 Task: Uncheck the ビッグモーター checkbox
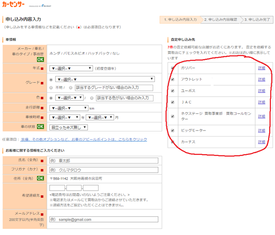(172, 131)
